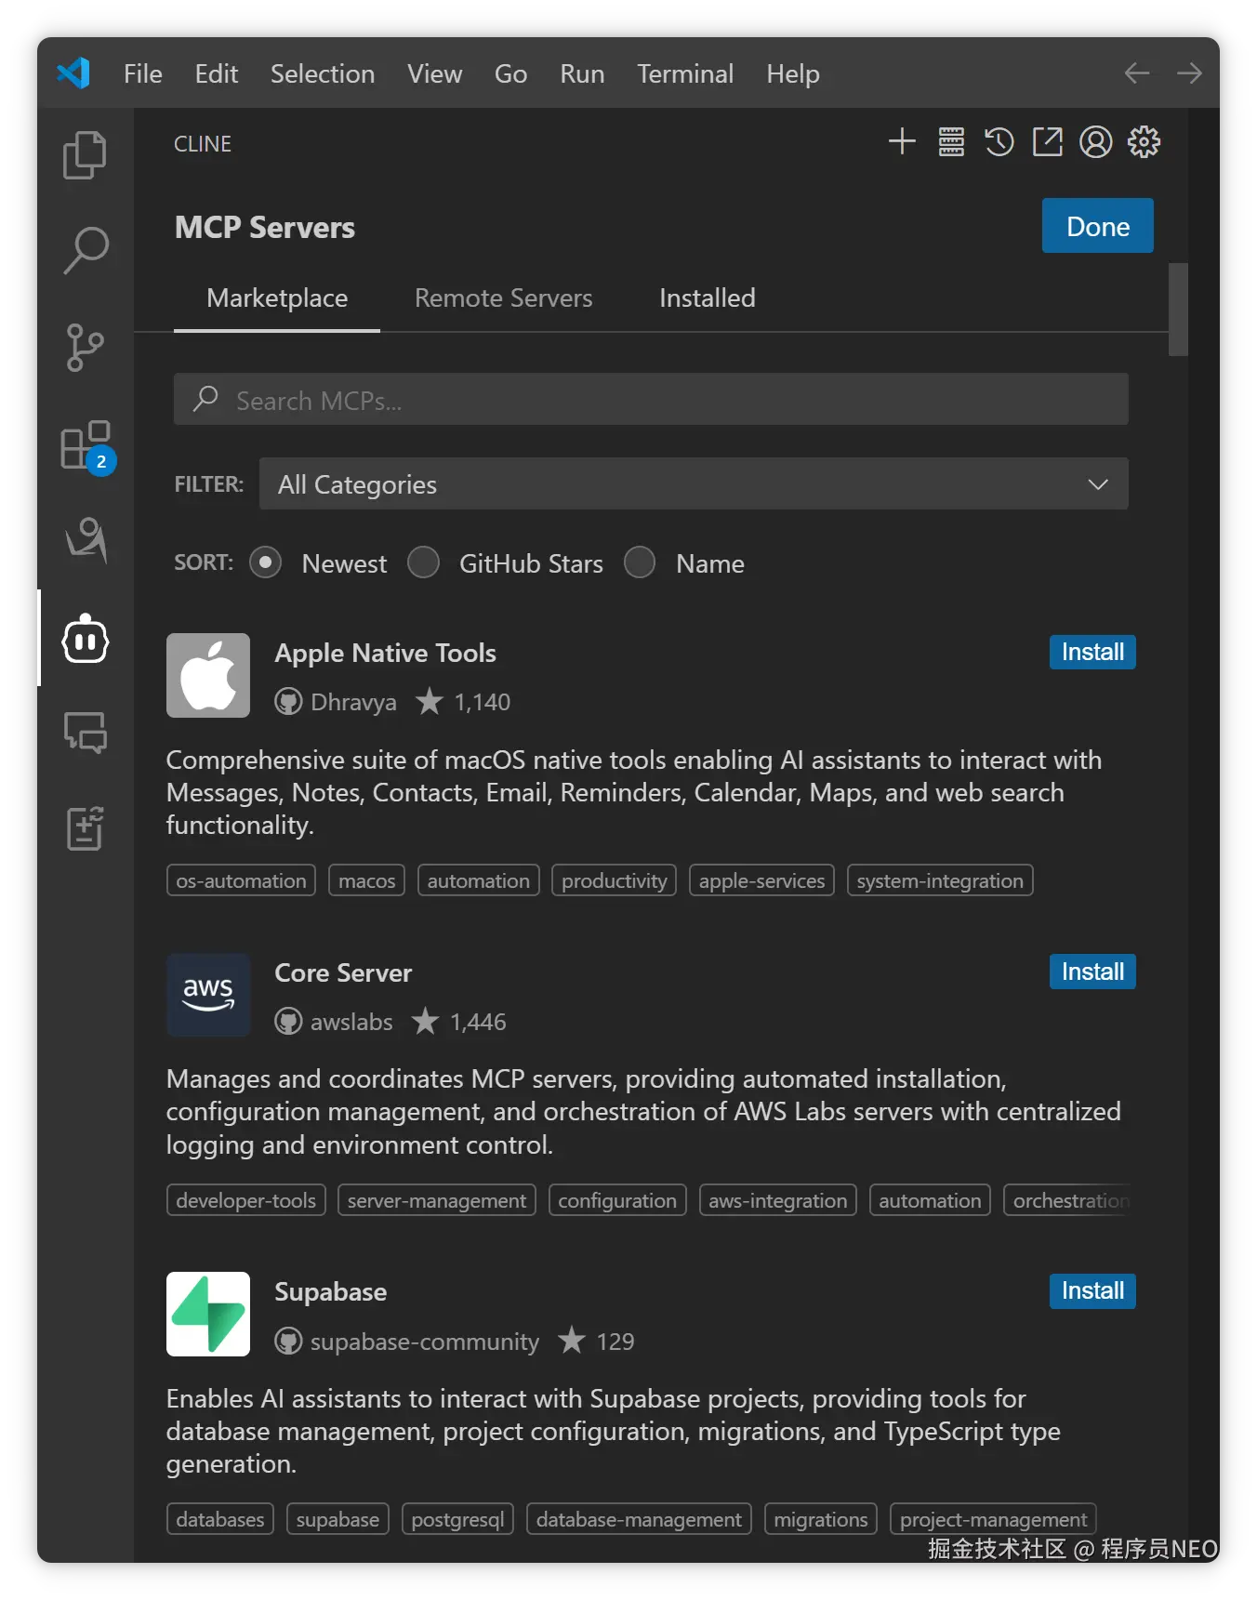Sort MCP servers by GitHub Stars

424,562
